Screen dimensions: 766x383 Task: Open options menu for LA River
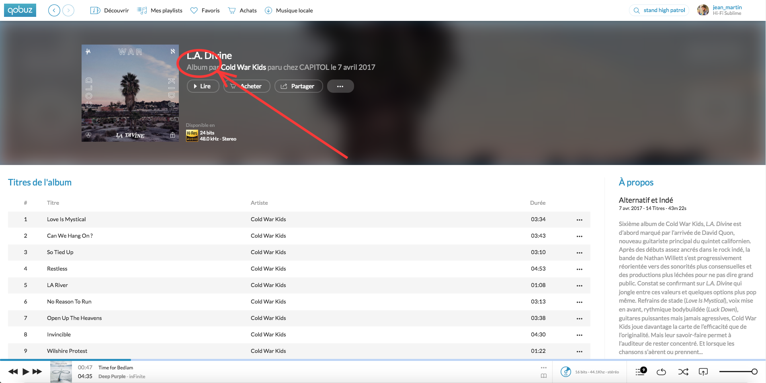click(580, 285)
